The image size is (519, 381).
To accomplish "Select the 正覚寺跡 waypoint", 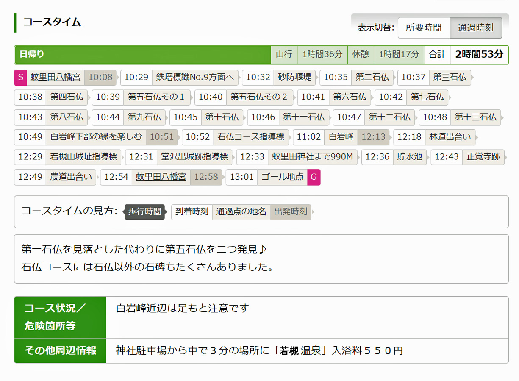I will [483, 157].
